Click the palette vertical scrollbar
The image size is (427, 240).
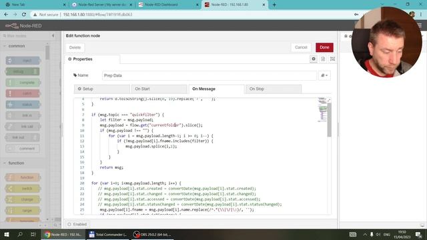point(47,52)
